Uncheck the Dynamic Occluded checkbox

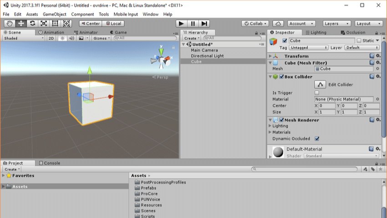tap(317, 139)
